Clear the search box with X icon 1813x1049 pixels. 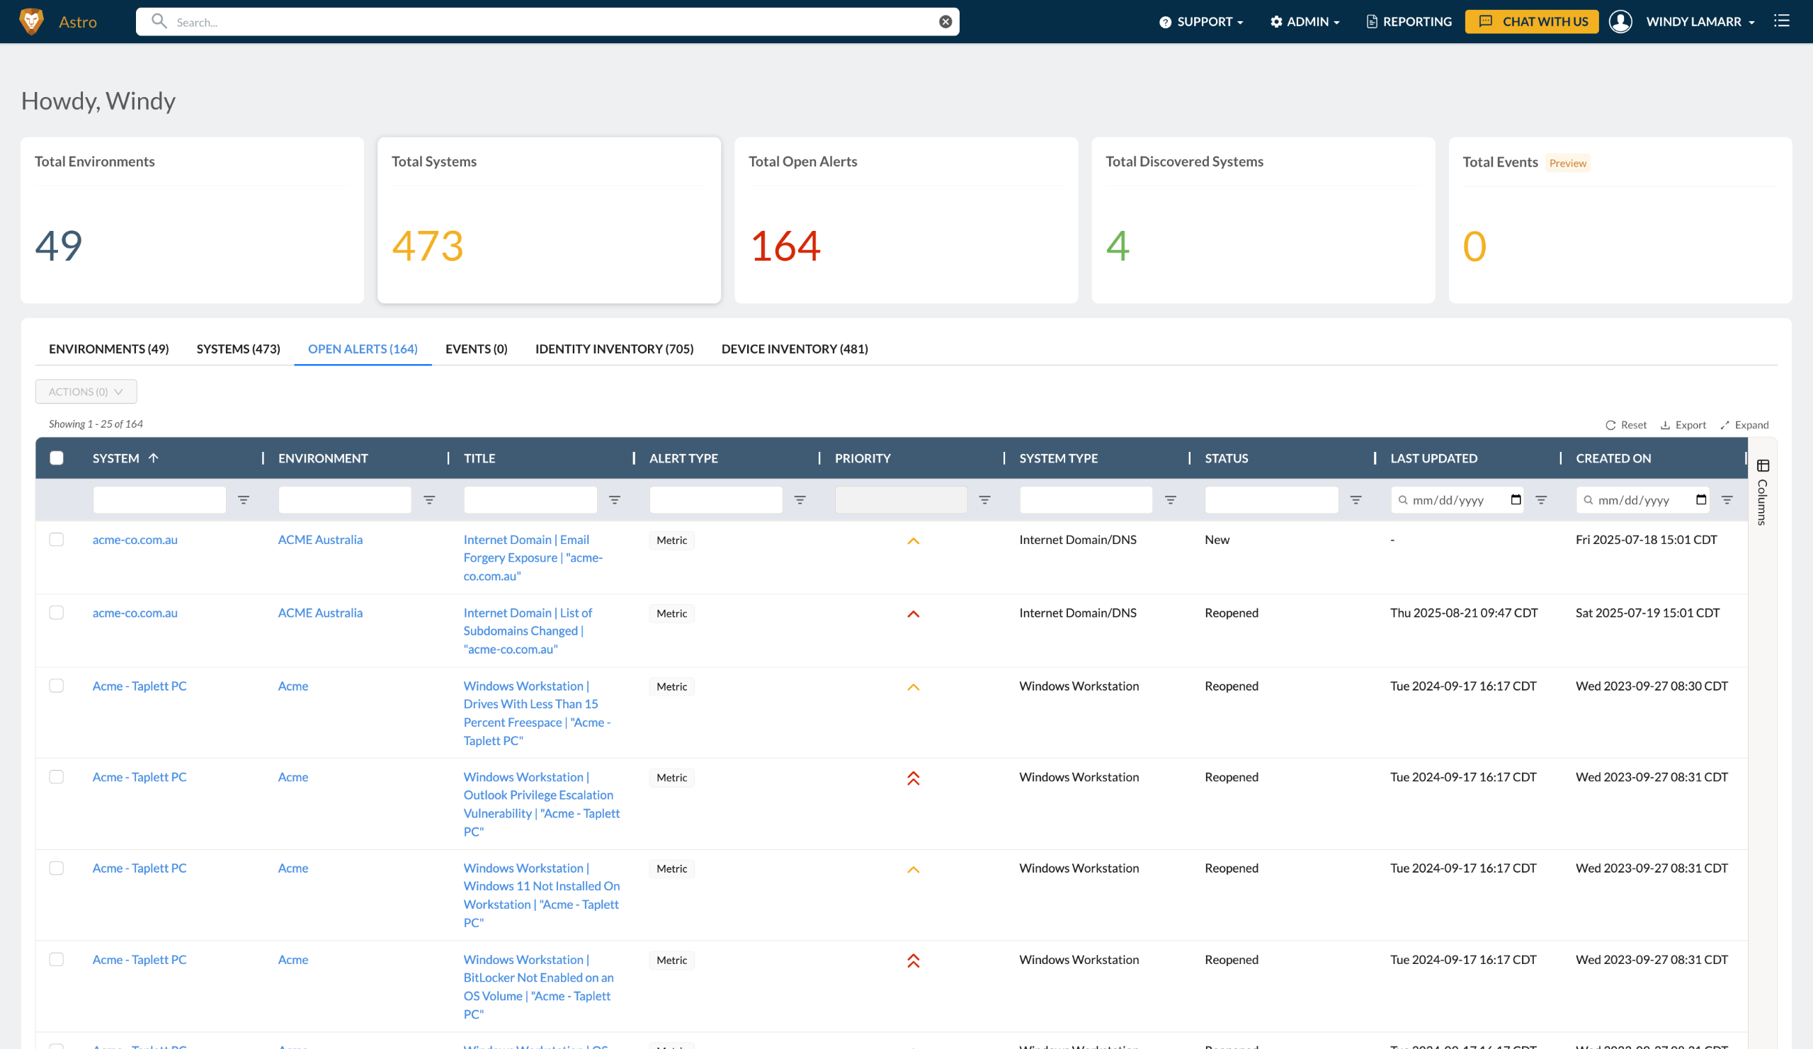click(x=945, y=21)
